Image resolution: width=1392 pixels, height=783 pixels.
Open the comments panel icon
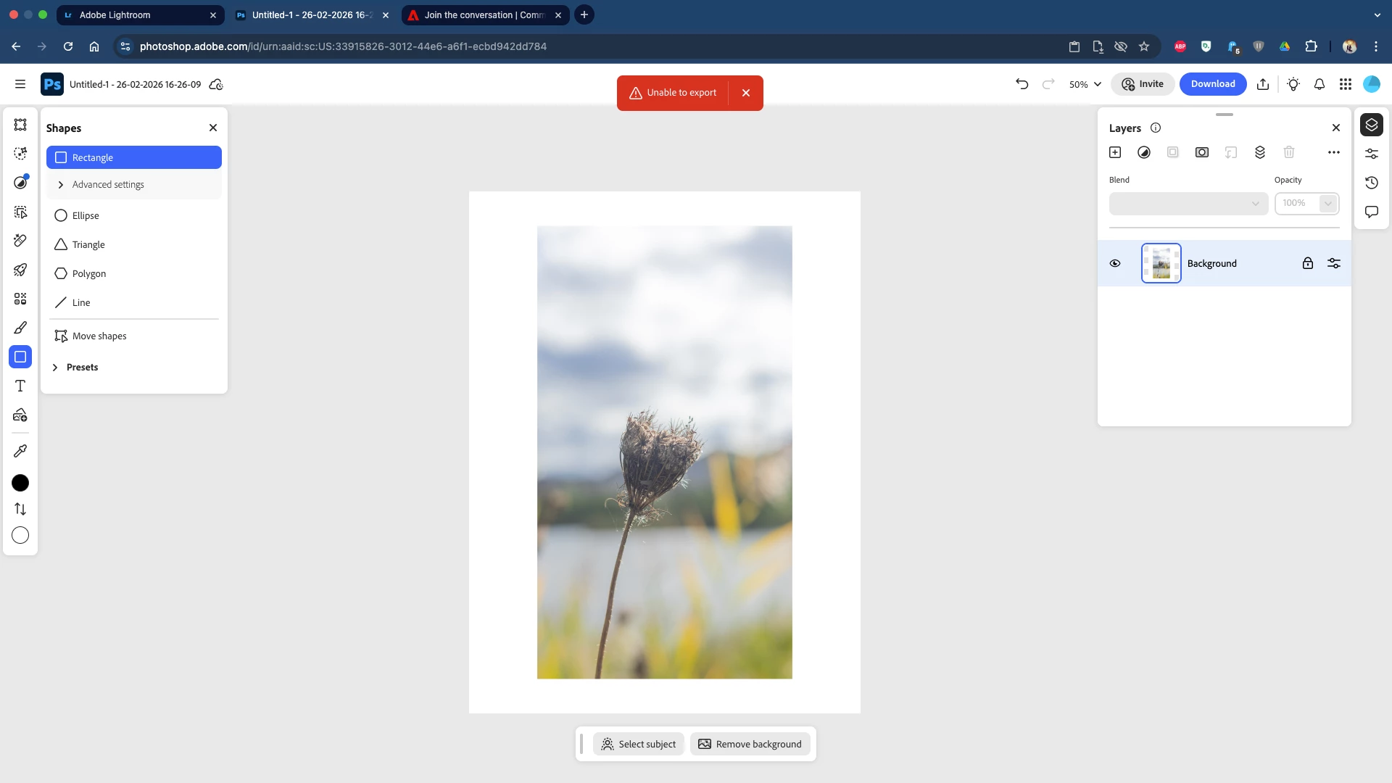click(1372, 212)
